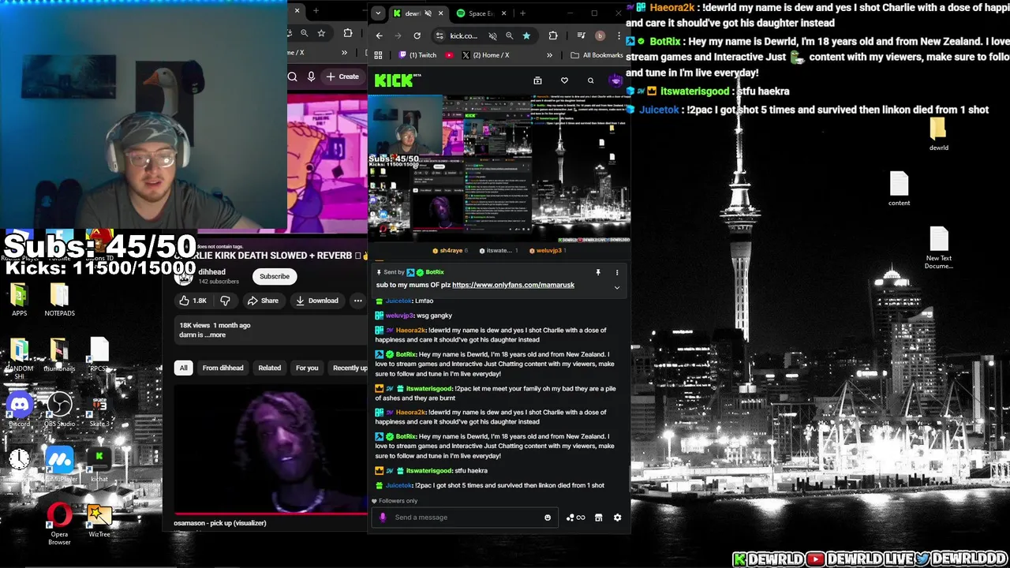Open (1) Twitch bookmark
Viewport: 1010px width, 568px height.
417,55
